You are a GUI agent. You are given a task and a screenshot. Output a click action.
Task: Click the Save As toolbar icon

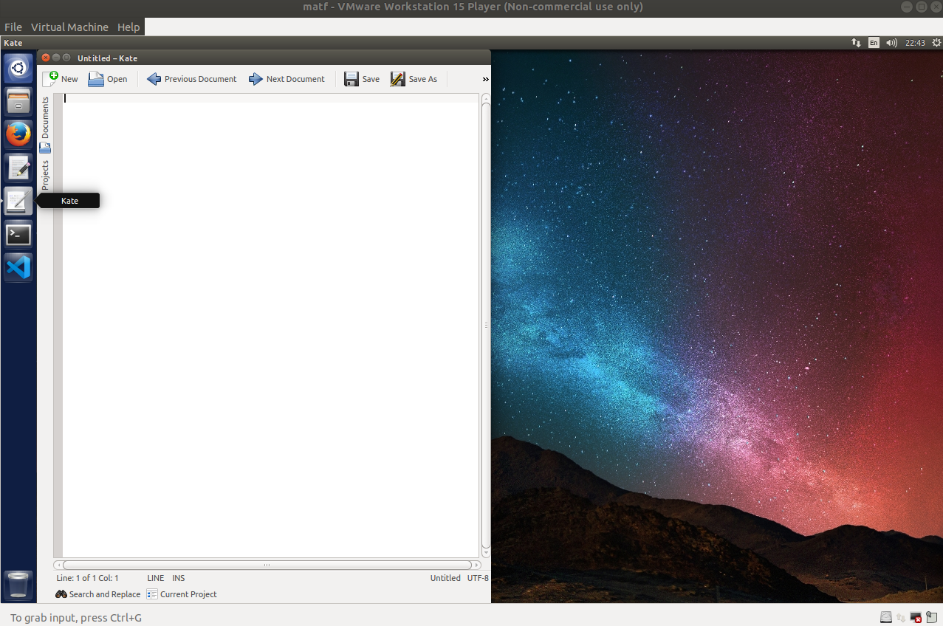[398, 79]
